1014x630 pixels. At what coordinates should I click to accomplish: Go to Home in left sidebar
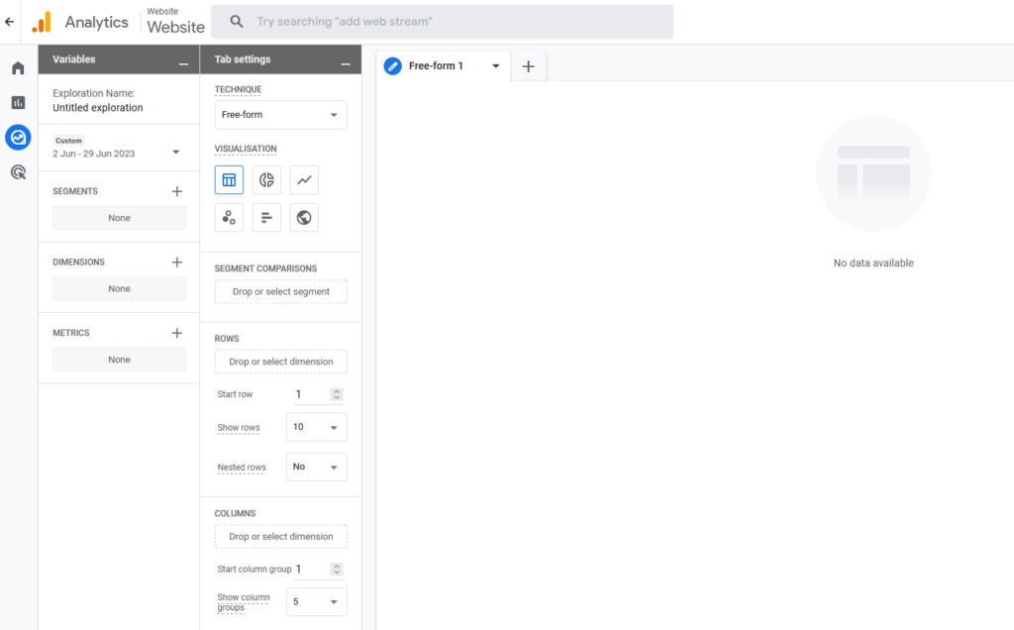pyautogui.click(x=18, y=68)
